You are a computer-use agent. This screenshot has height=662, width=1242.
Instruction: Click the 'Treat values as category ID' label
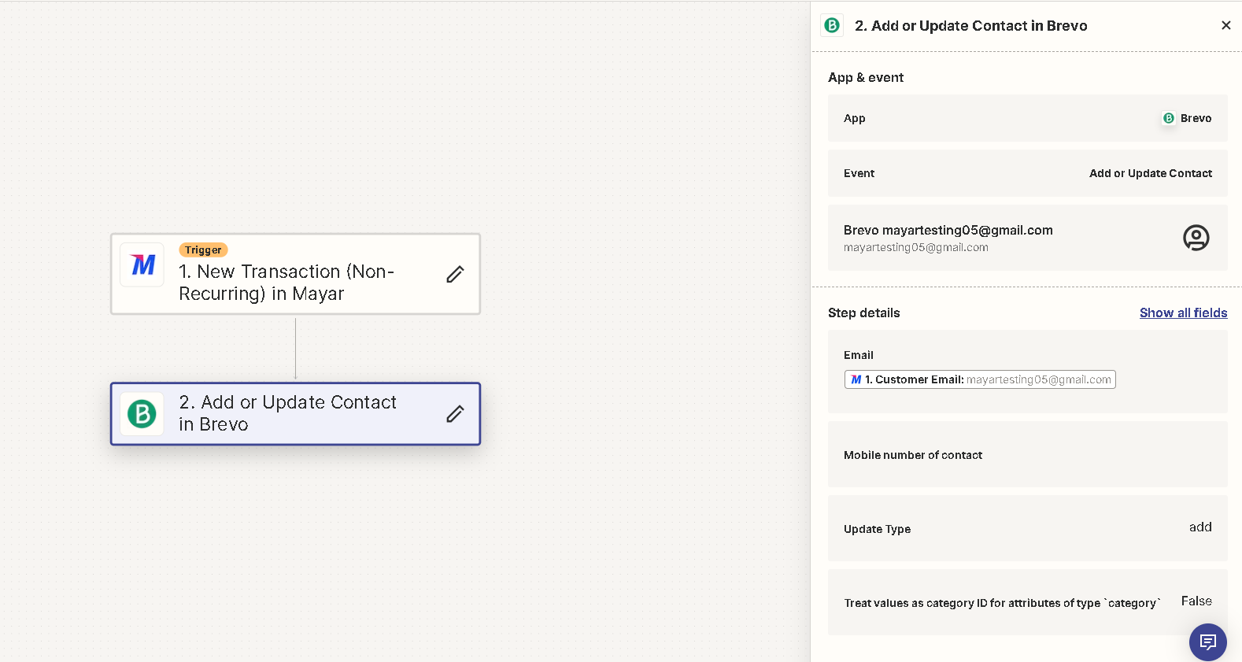(x=1002, y=603)
